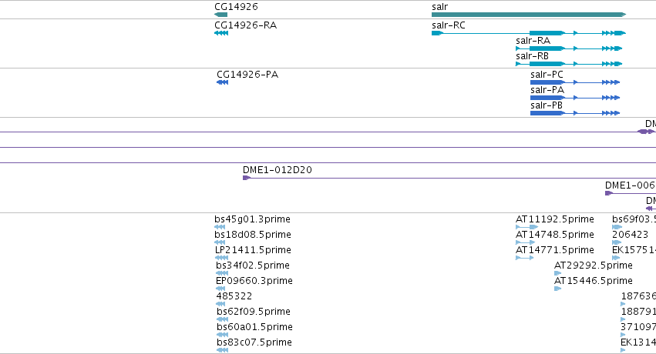Click the salr-PA protein bar
Screen dimensions: 656x354
tap(575, 98)
